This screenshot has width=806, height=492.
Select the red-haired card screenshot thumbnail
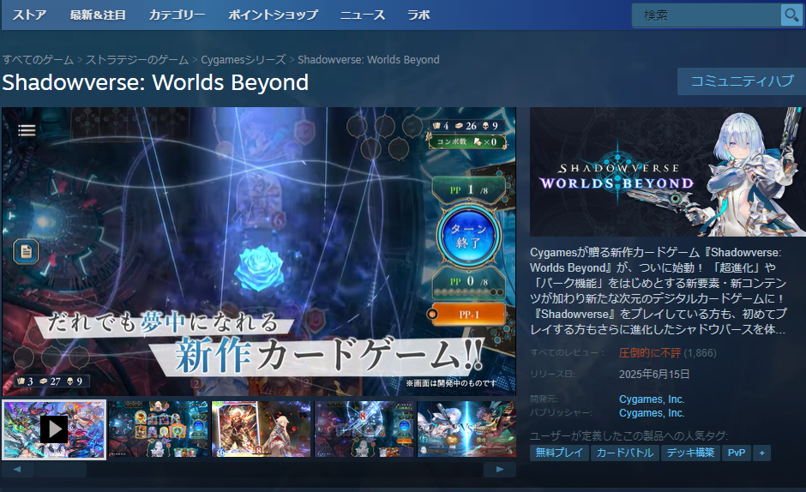(262, 429)
